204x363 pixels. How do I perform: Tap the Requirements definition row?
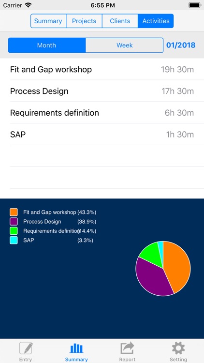102,113
